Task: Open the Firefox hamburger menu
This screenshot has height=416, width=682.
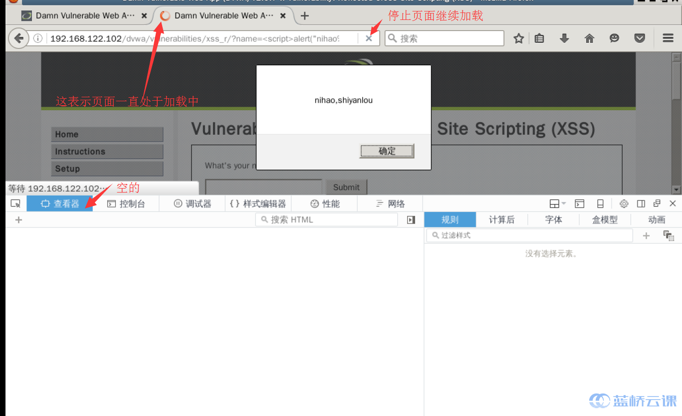Action: 668,38
